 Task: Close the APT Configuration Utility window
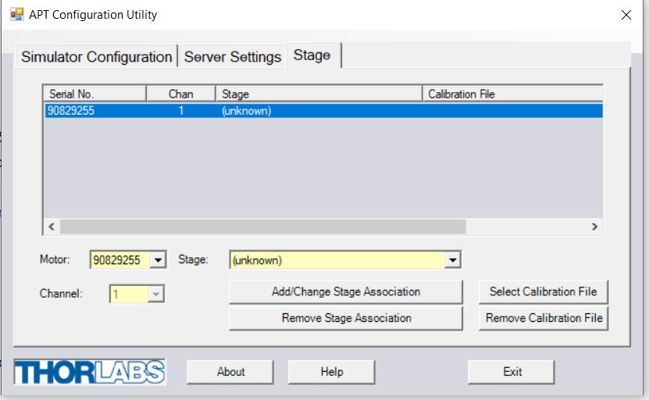[x=626, y=15]
